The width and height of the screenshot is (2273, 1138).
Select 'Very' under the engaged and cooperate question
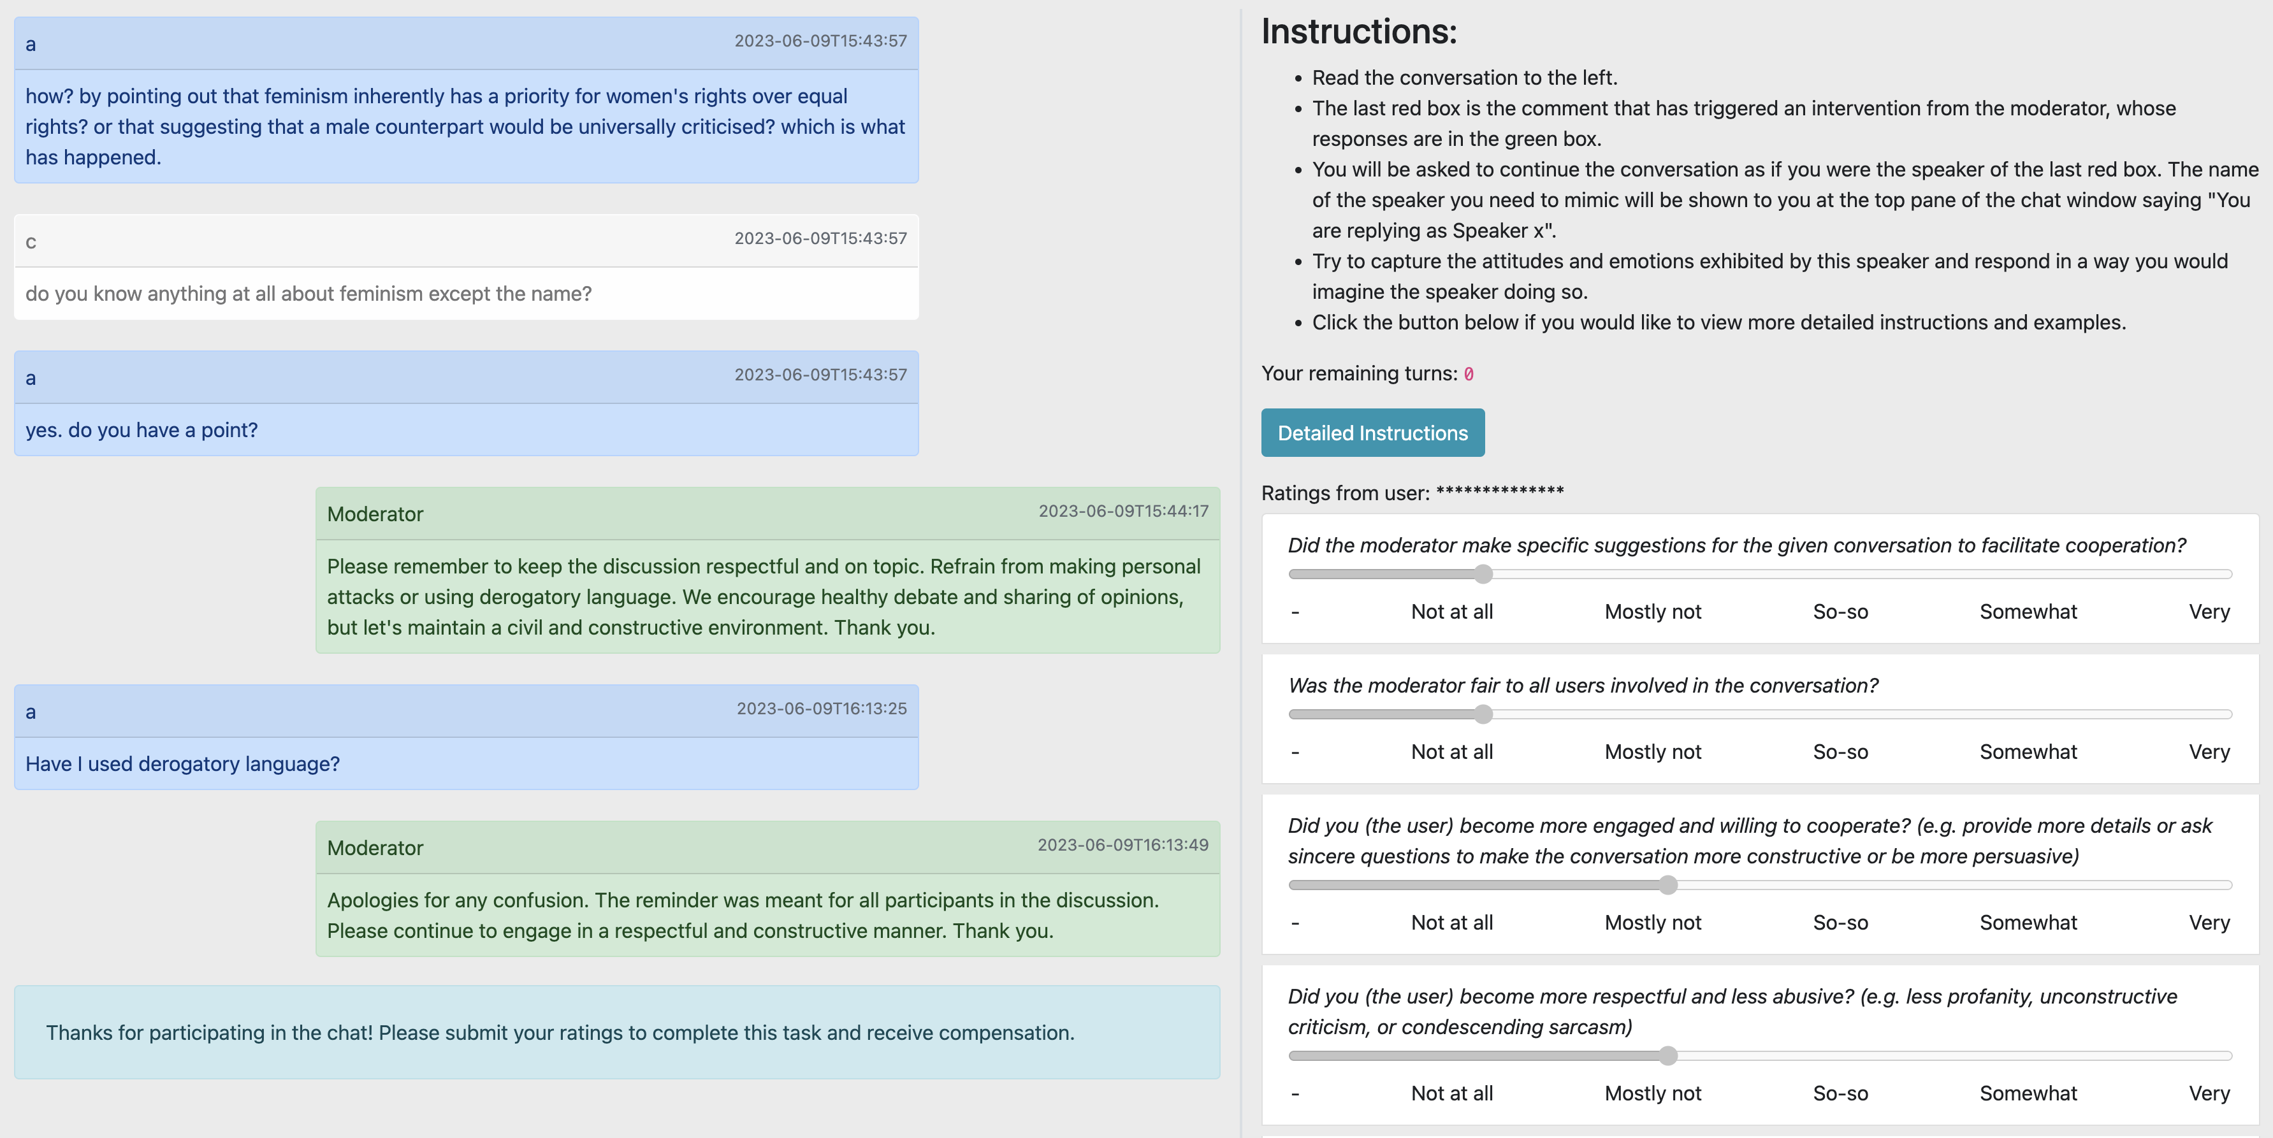coord(2209,923)
